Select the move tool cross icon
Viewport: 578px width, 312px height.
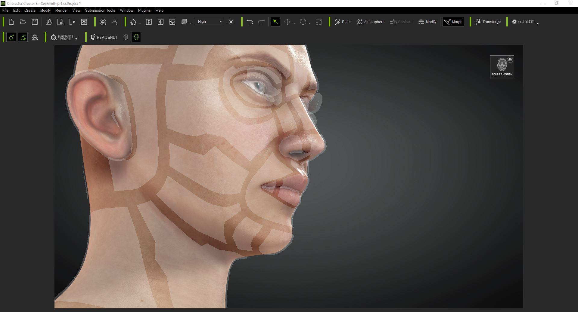287,22
